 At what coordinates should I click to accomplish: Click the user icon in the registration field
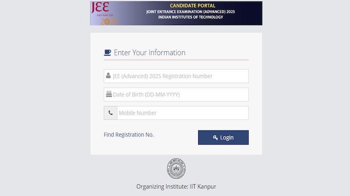tap(108, 76)
